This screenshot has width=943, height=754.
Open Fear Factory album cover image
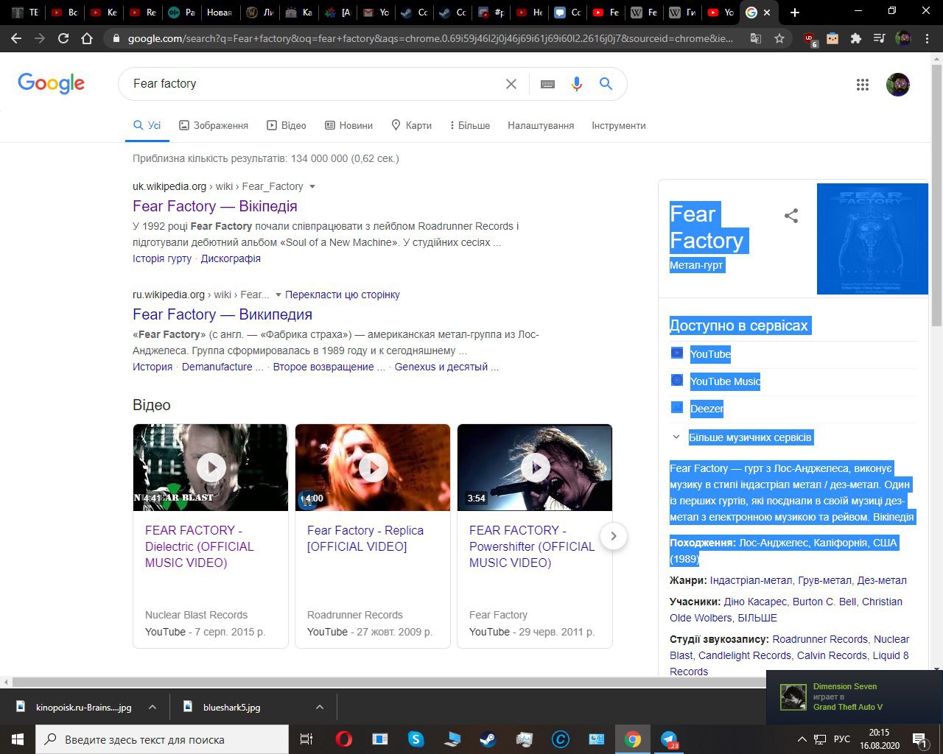[872, 239]
